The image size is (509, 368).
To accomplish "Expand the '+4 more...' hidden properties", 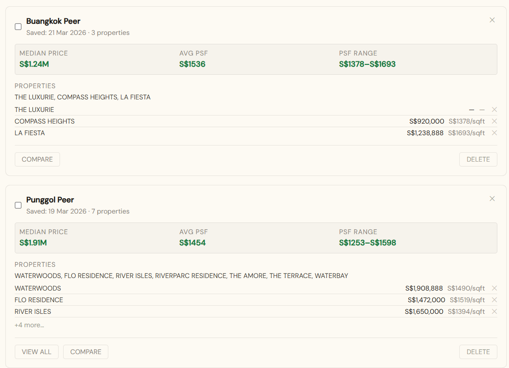I will [30, 325].
